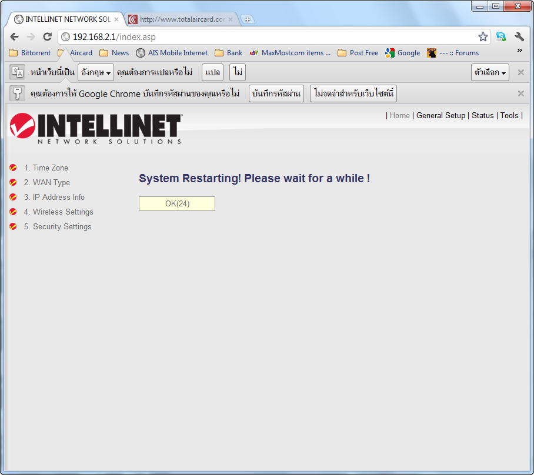
Task: Open the General Setup menu item
Action: point(440,115)
